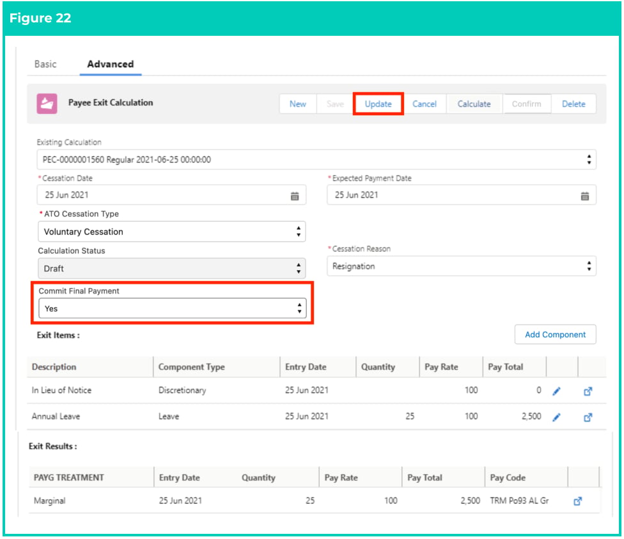Click the Discretionary component type cell
The height and width of the screenshot is (539, 624).
[x=182, y=390]
